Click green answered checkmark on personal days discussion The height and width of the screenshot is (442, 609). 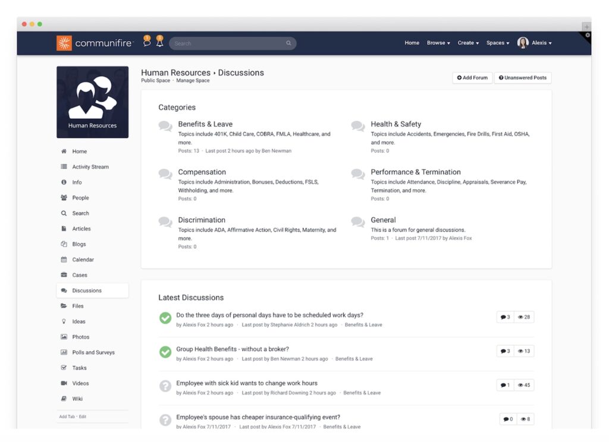(165, 318)
